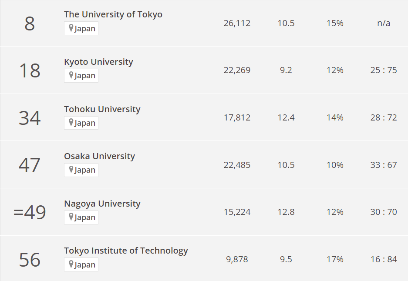The height and width of the screenshot is (281, 408).
Task: Click the location pin icon under The University of Tokyo
Action: point(71,28)
